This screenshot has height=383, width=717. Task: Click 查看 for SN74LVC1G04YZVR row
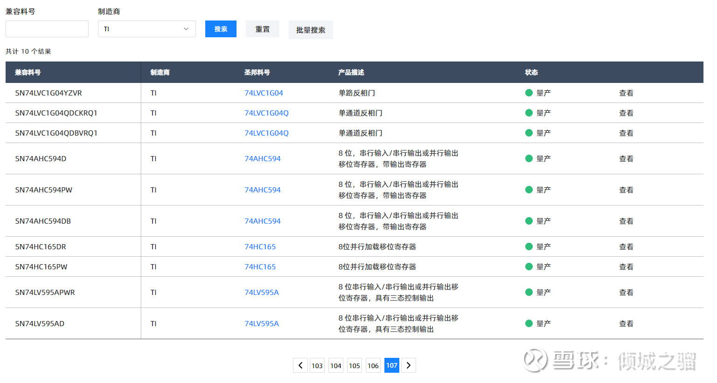click(x=626, y=93)
